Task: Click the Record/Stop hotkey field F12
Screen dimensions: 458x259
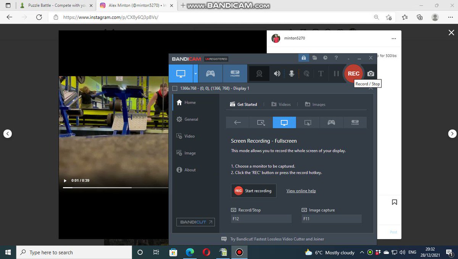Action: 261,219
